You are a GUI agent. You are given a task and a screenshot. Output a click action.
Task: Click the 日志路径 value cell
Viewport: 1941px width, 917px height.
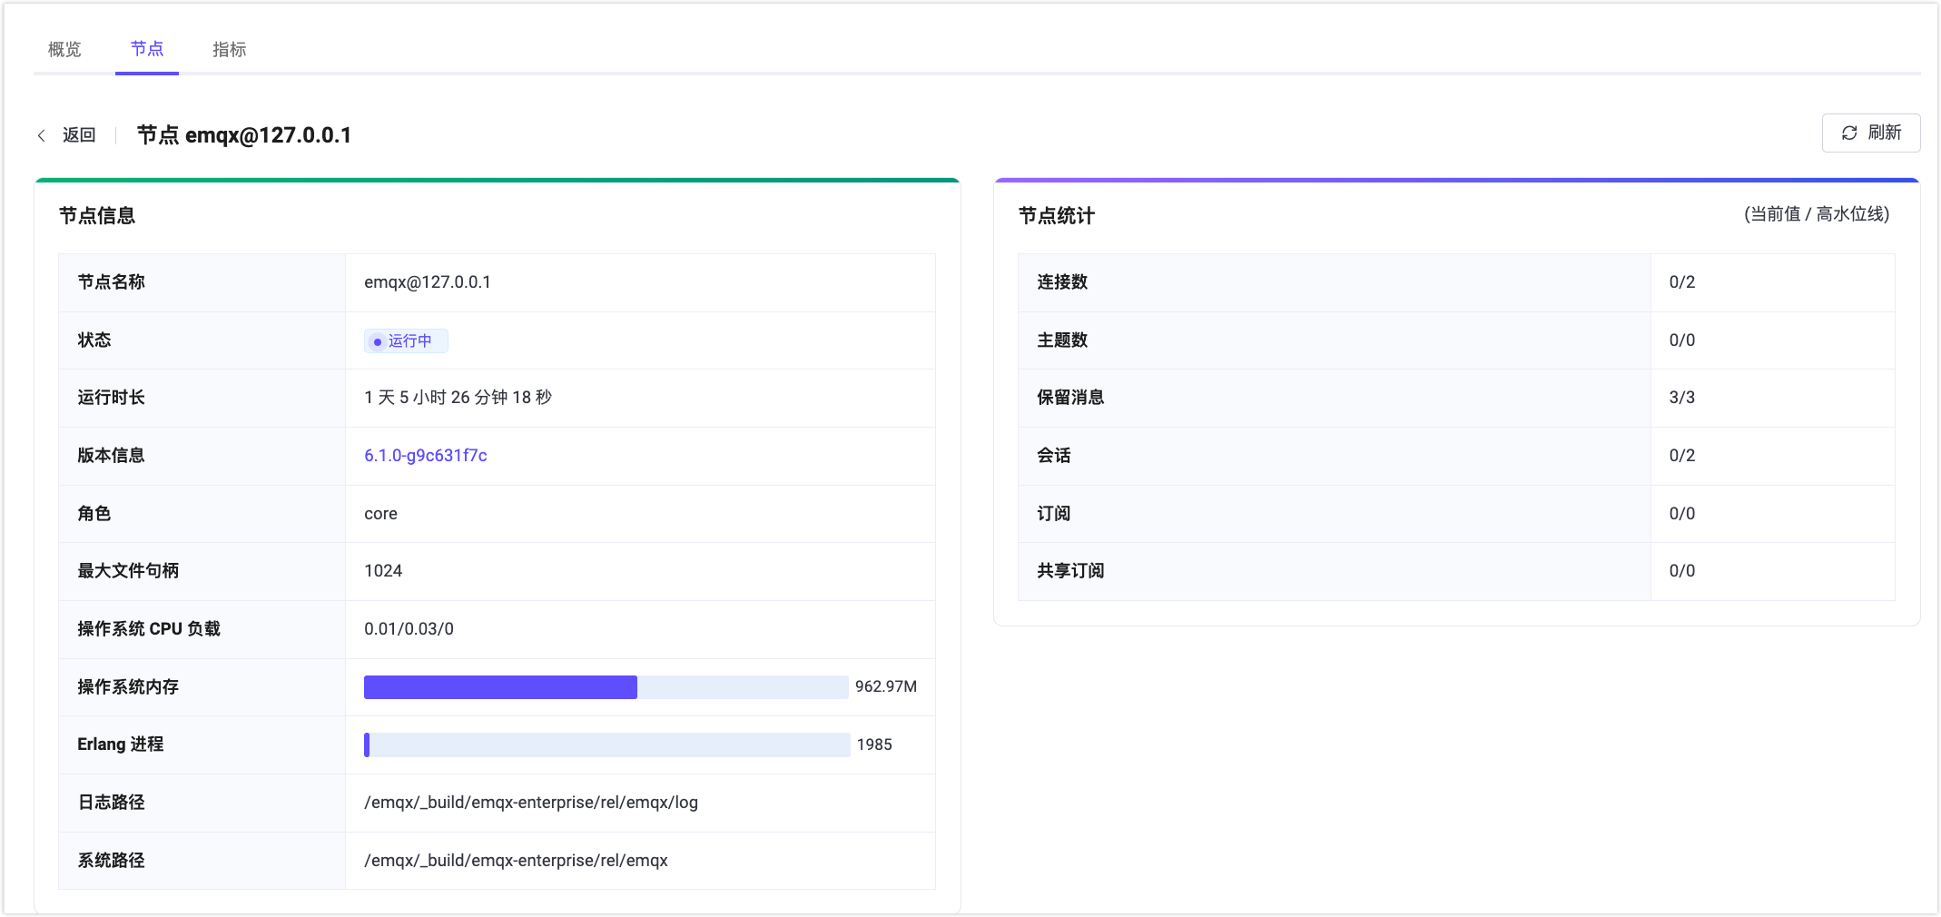[x=530, y=803]
